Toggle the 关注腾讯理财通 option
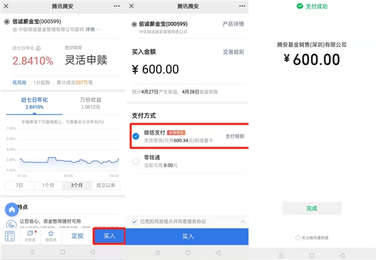The image size is (376, 260). [x=298, y=237]
